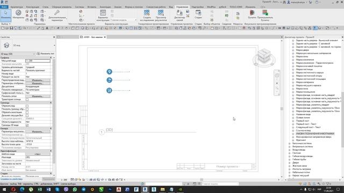Open the Стадии (Phases) tool
This screenshot has width=344, height=193.
coord(198,14)
